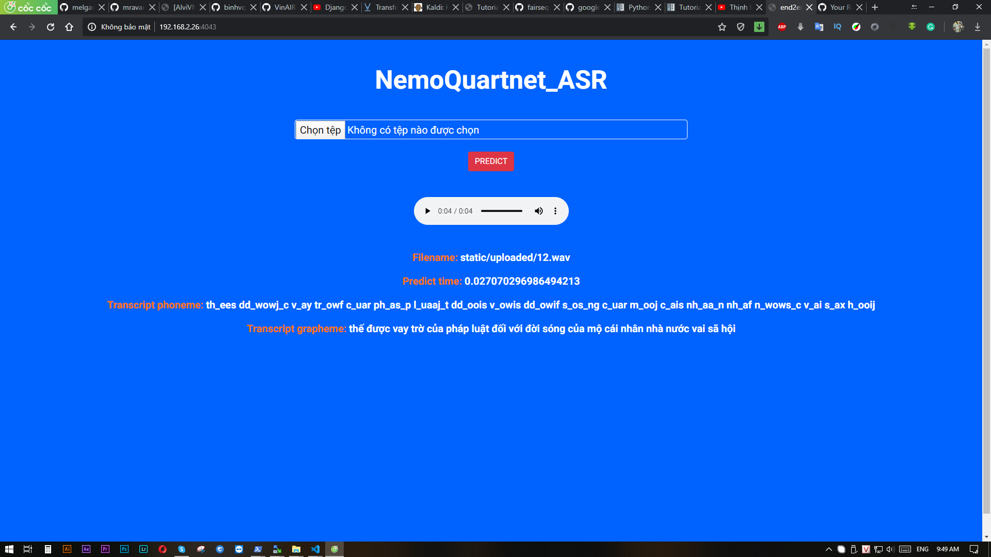
Task: Bookmark this page with star icon
Action: tap(722, 27)
